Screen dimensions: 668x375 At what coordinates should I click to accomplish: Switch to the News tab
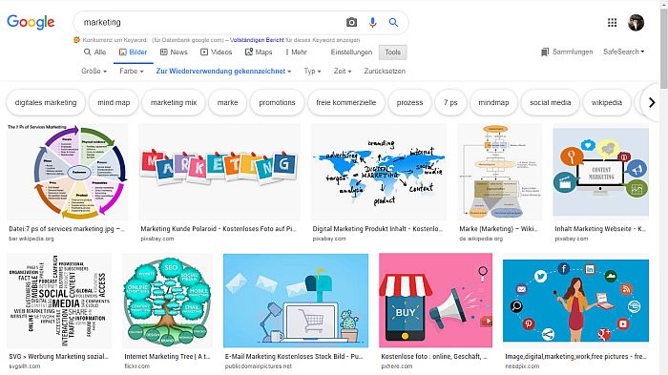point(174,52)
